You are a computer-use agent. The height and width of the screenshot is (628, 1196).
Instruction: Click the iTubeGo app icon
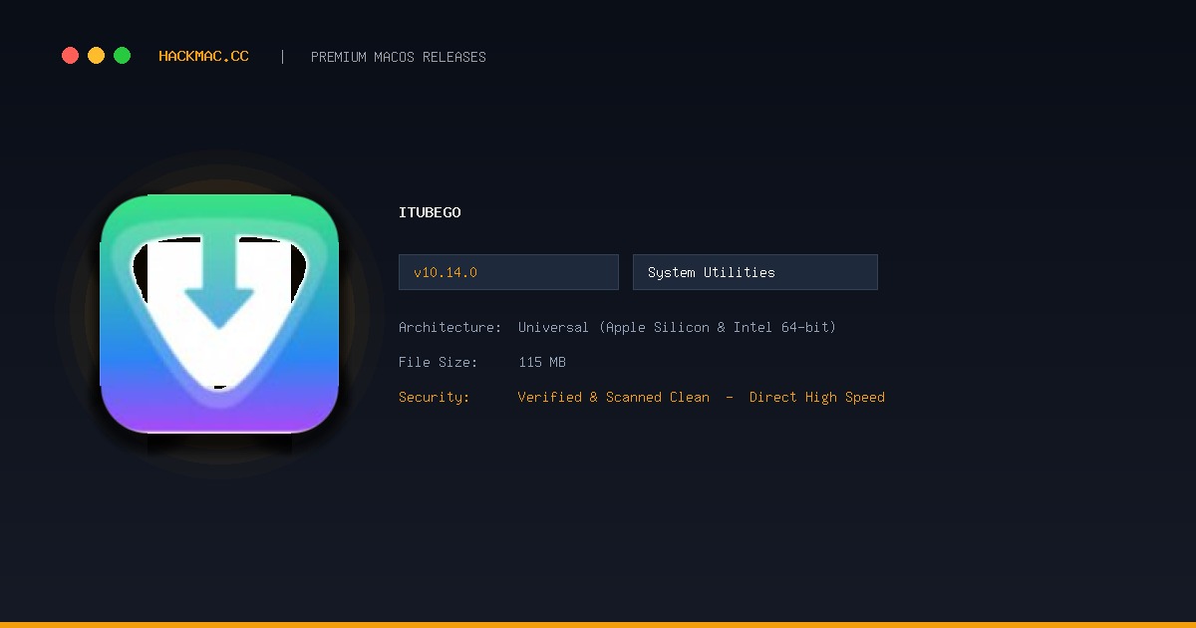(x=219, y=314)
